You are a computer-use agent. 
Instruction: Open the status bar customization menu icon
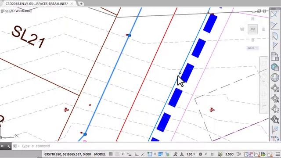[x=277, y=154]
